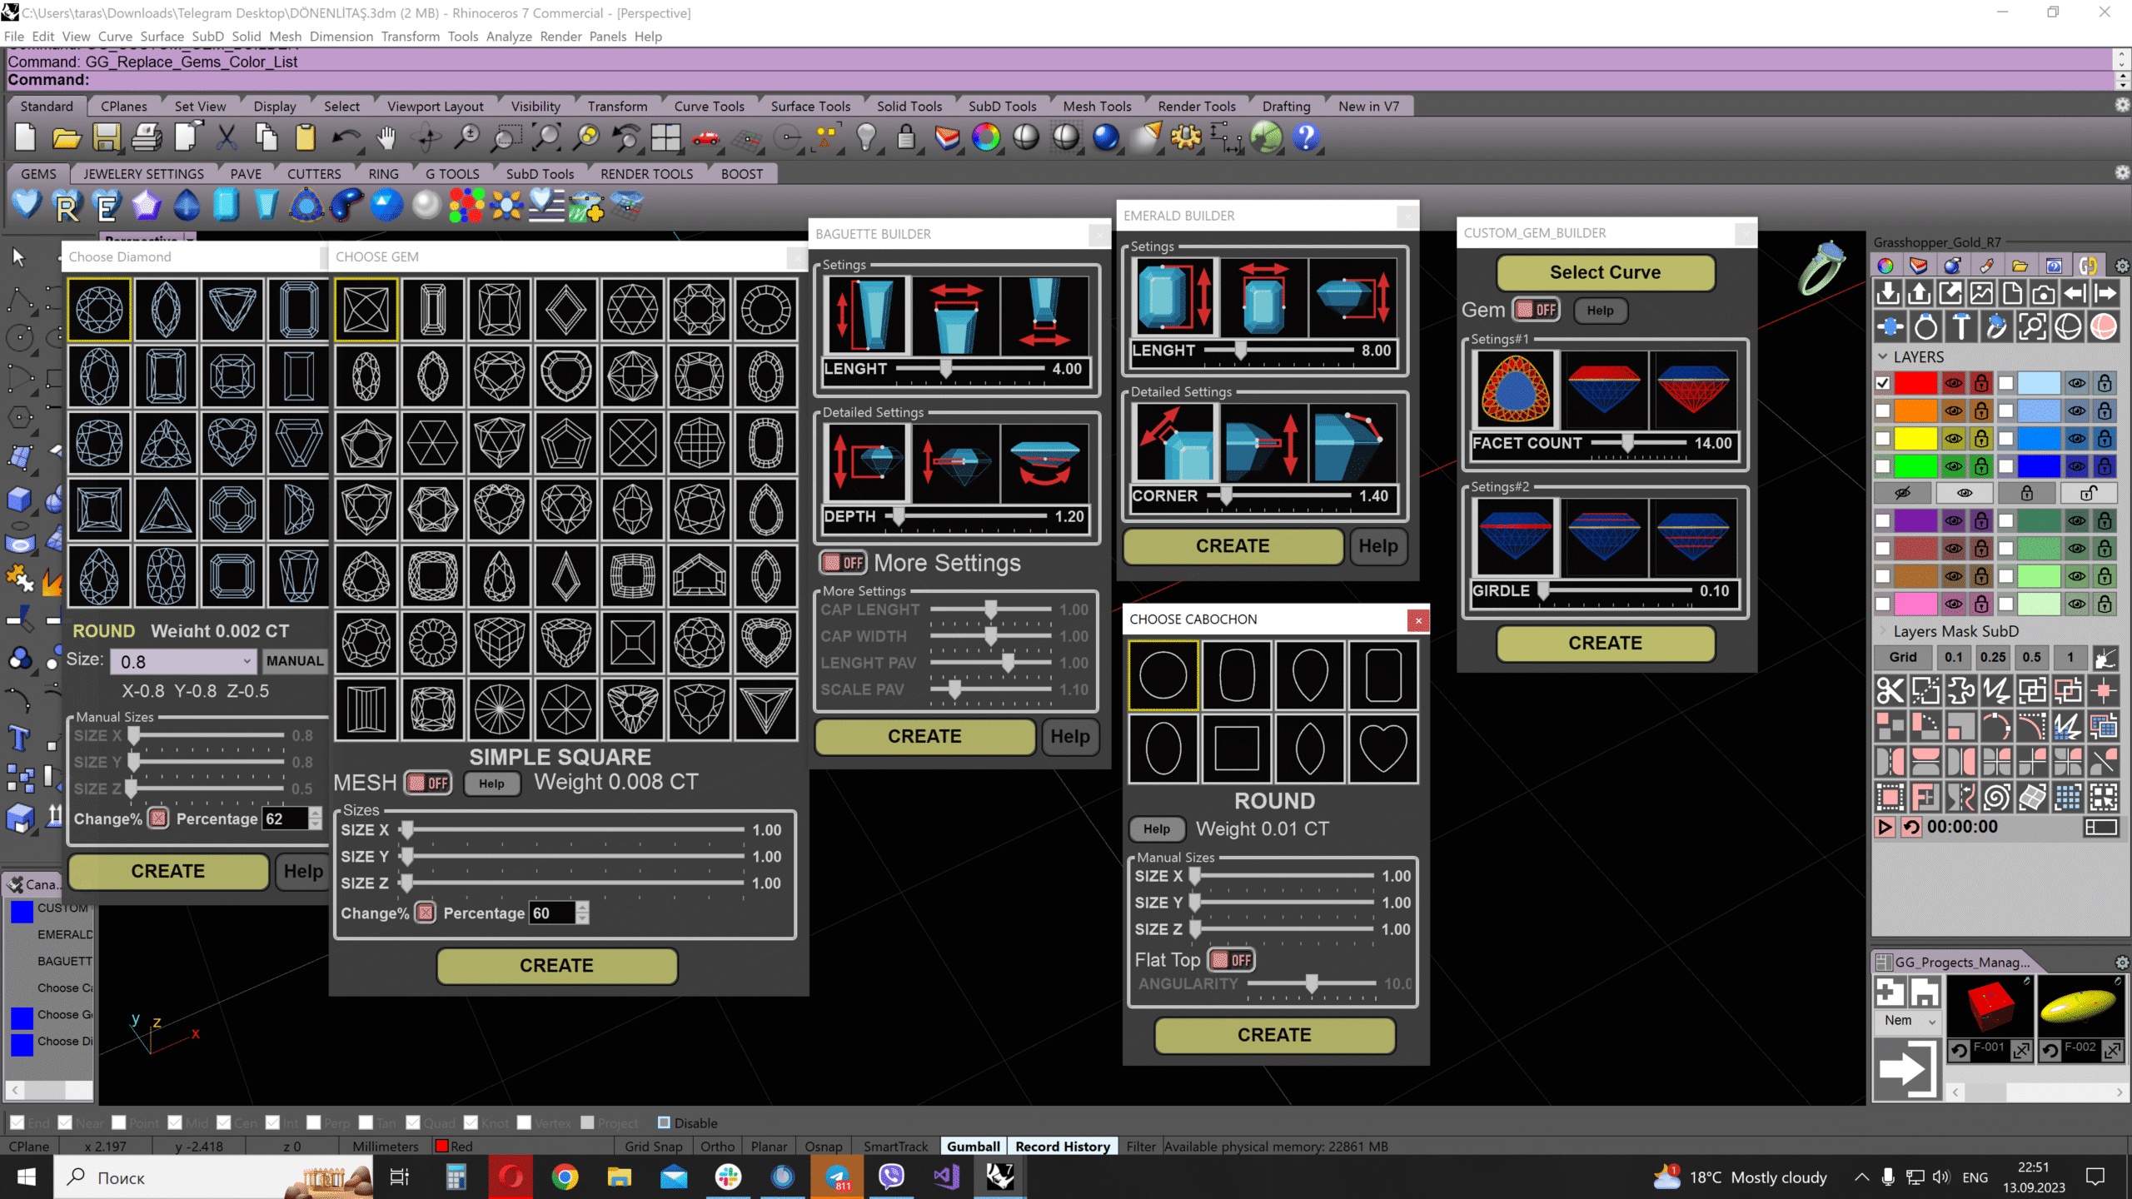The height and width of the screenshot is (1199, 2132).
Task: Open the Options gear icon in Standard toolbar
Action: [x=1186, y=137]
